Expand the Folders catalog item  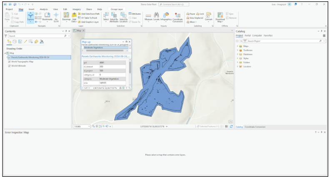pos(237,62)
